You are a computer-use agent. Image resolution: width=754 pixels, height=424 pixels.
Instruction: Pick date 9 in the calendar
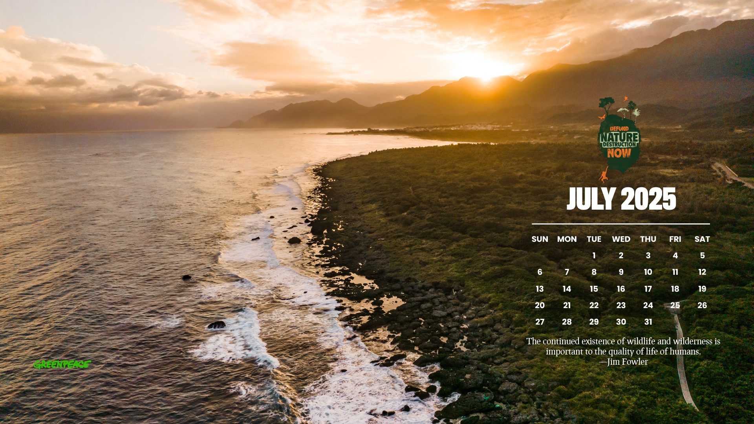pos(621,272)
